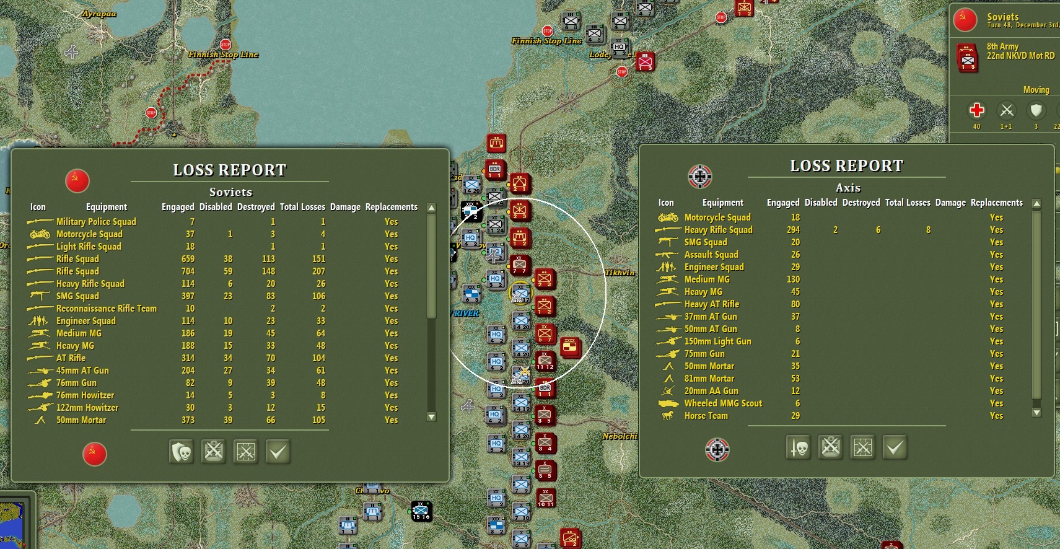
Task: Click 45mm AT Gun row name
Action: pyautogui.click(x=82, y=371)
